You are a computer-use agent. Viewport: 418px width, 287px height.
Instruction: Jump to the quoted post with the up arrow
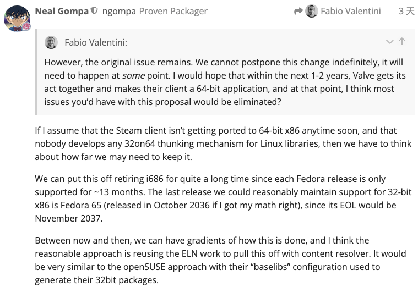coord(402,42)
